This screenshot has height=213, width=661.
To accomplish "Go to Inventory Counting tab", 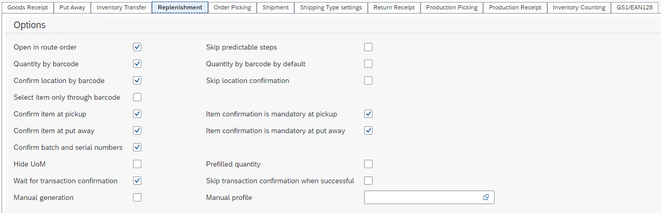I will 579,7.
